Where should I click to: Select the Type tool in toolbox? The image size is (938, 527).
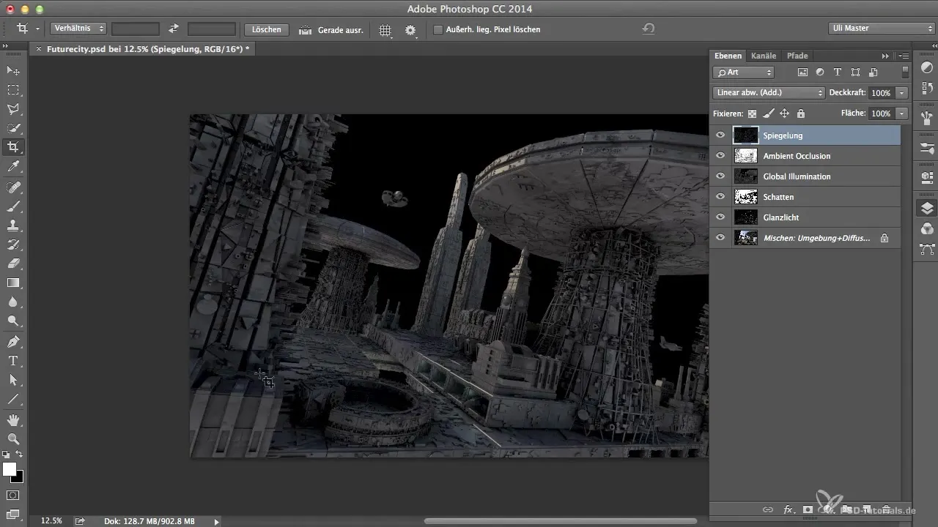pos(13,361)
